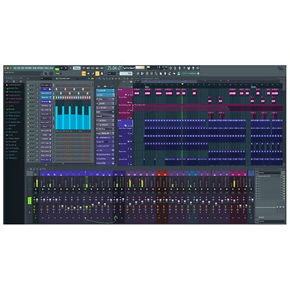Click the green playhead marker on timeline

tap(182, 84)
